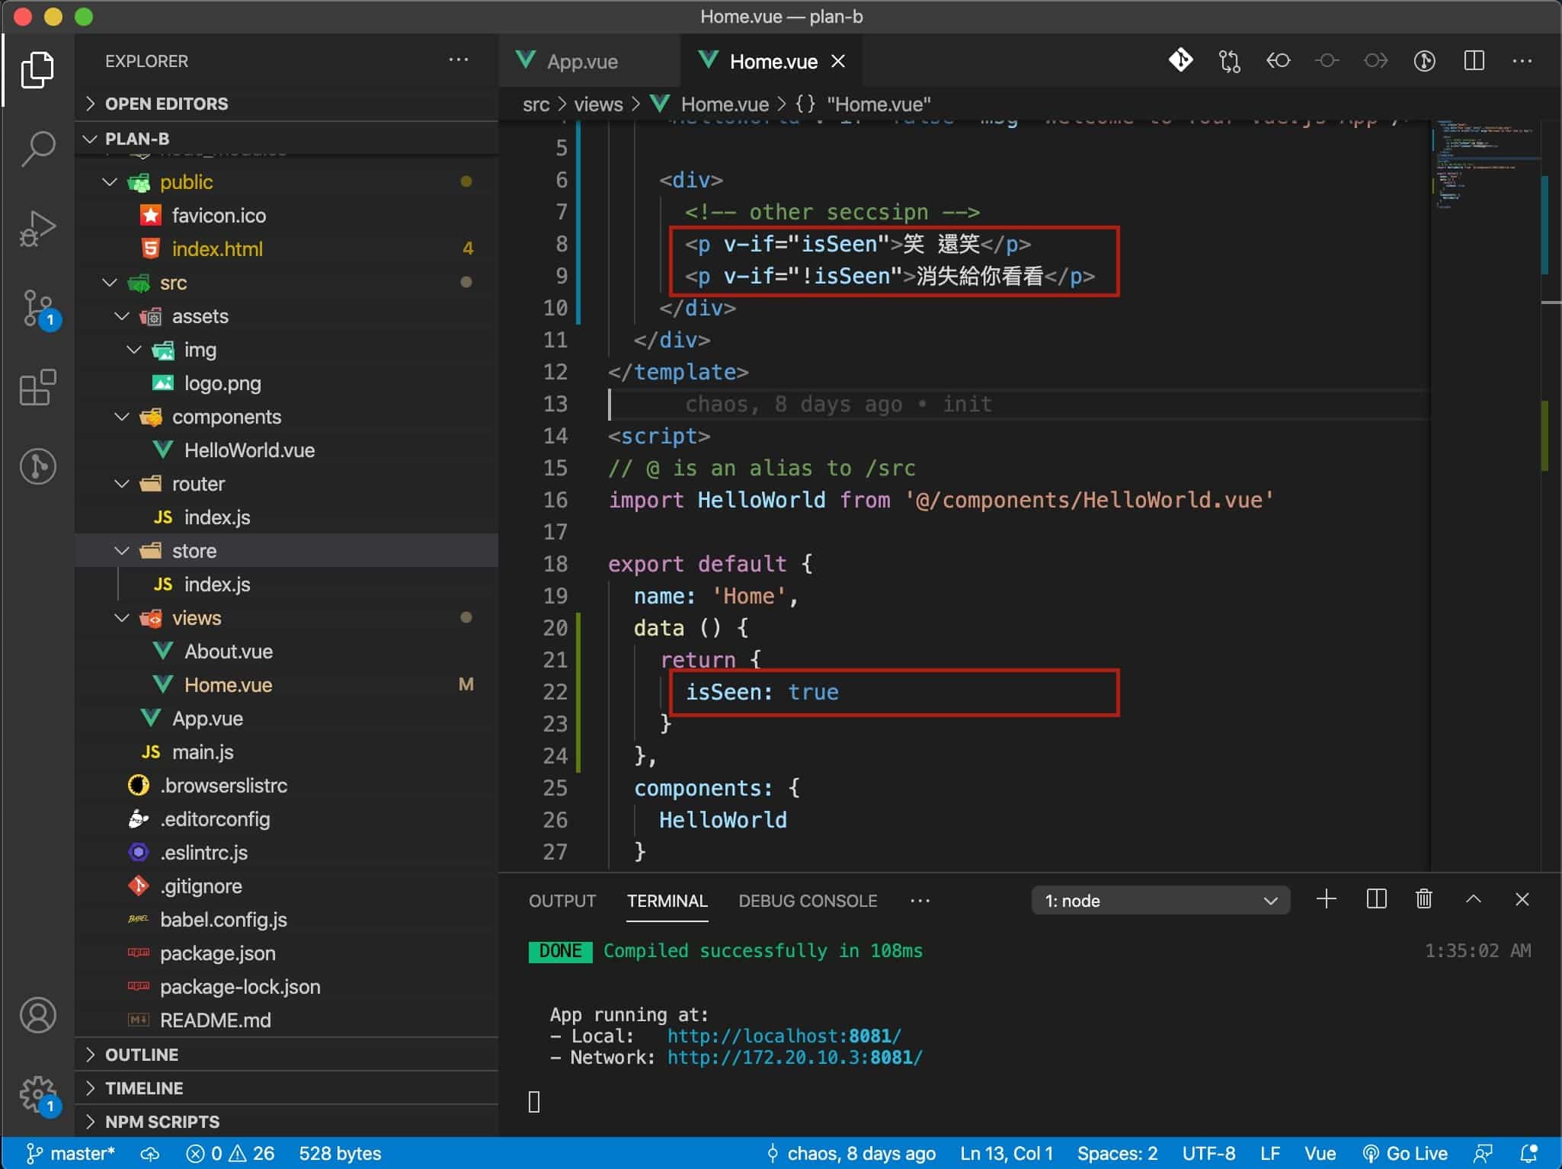
Task: Open the Manage gear icon
Action: click(x=37, y=1094)
